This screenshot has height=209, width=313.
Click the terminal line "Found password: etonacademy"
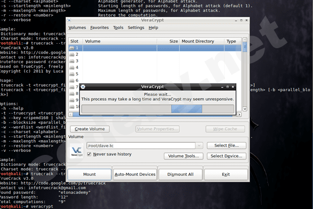(45, 192)
